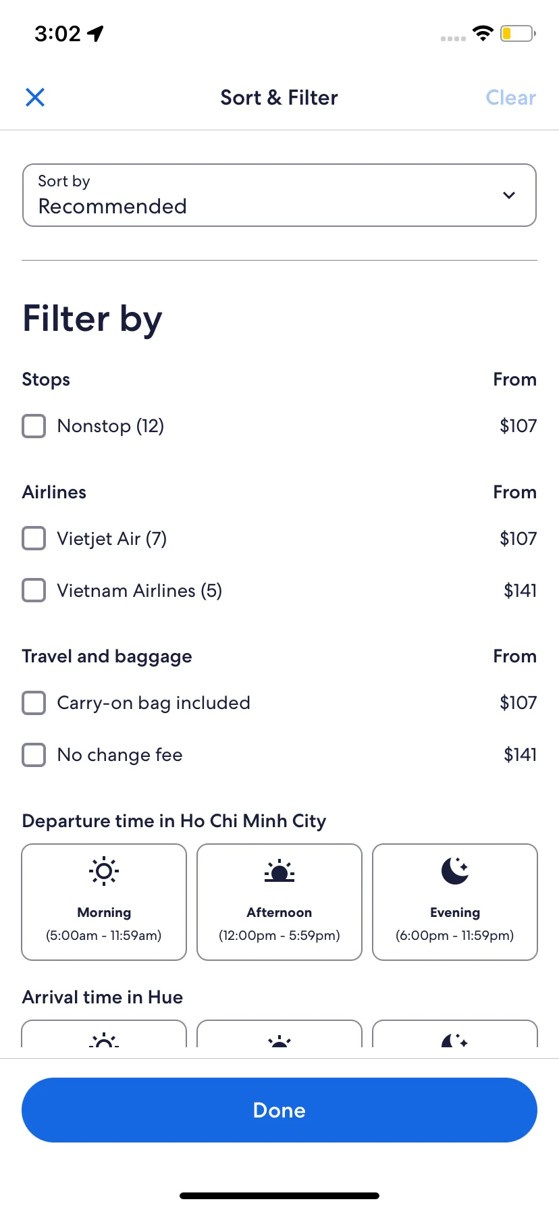559x1210 pixels.
Task: Enable the Nonstop (12) filter checkbox
Action: click(34, 426)
